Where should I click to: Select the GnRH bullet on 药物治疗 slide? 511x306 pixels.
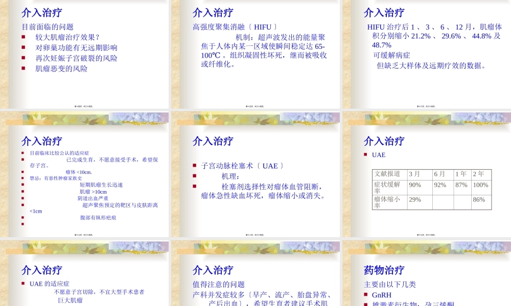pyautogui.click(x=380, y=294)
